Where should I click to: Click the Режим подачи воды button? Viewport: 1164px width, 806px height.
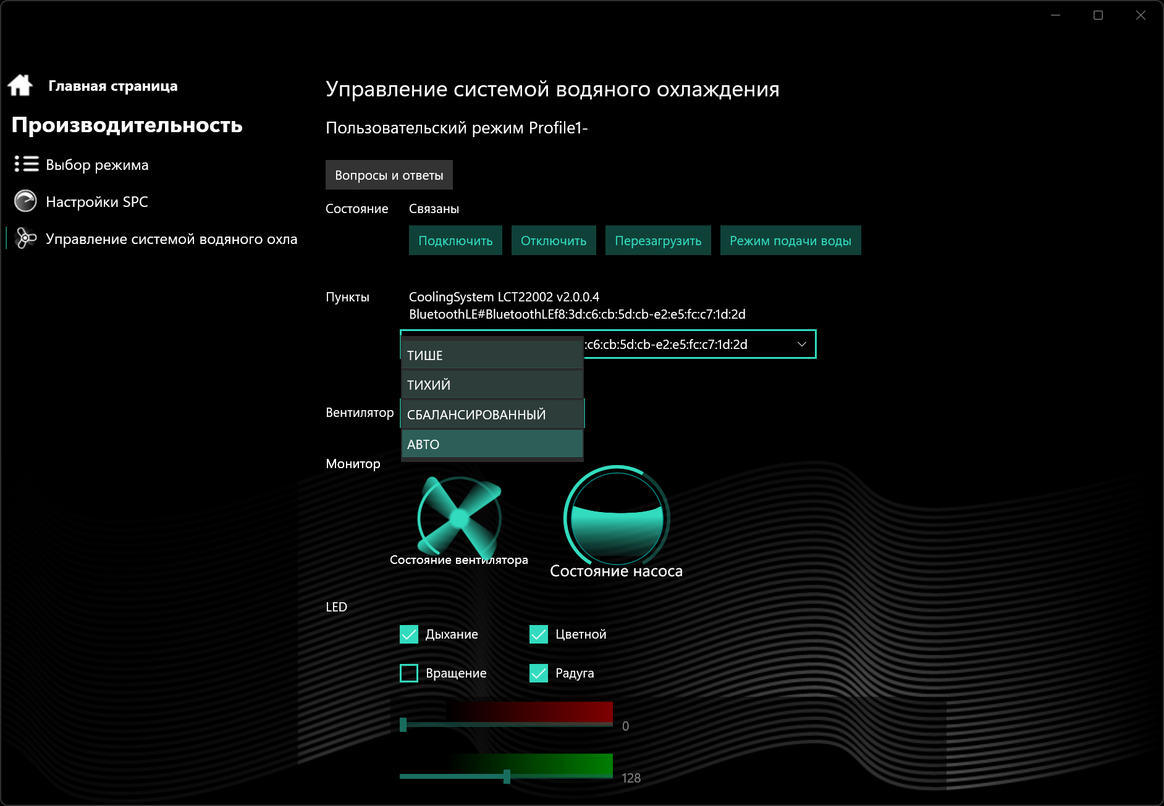tap(790, 240)
